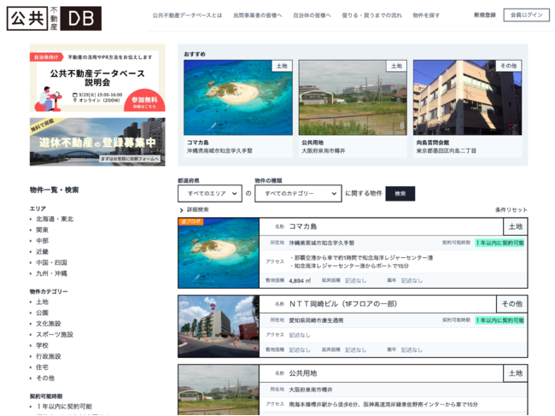555x416 pixels.
Task: Expand the 詳細検索 section
Action: click(x=196, y=209)
